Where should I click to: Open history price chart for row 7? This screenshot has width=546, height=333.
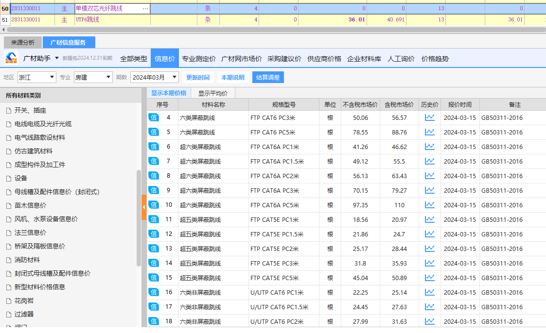[429, 161]
